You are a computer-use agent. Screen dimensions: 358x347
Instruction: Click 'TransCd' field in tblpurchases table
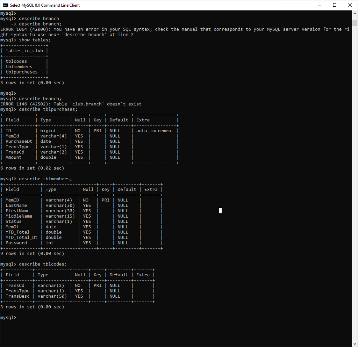15,152
